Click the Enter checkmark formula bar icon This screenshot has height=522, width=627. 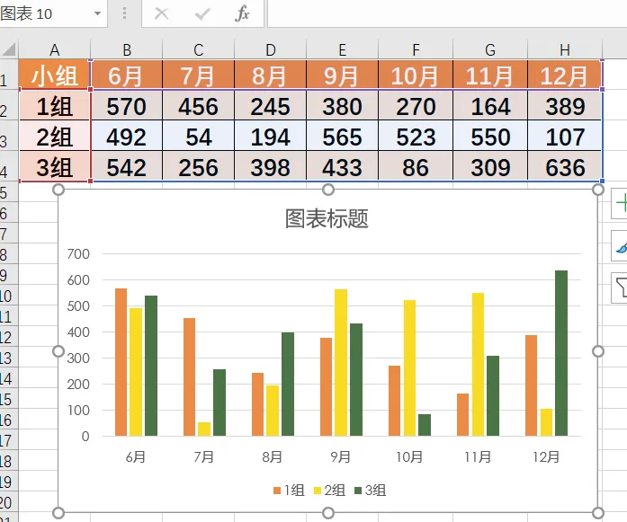(x=202, y=14)
